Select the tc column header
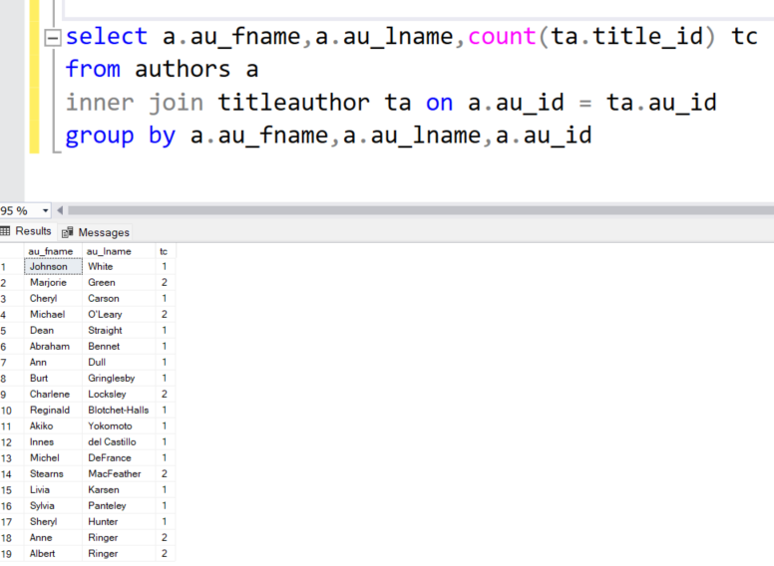Viewport: 774px width, 566px height. [166, 251]
